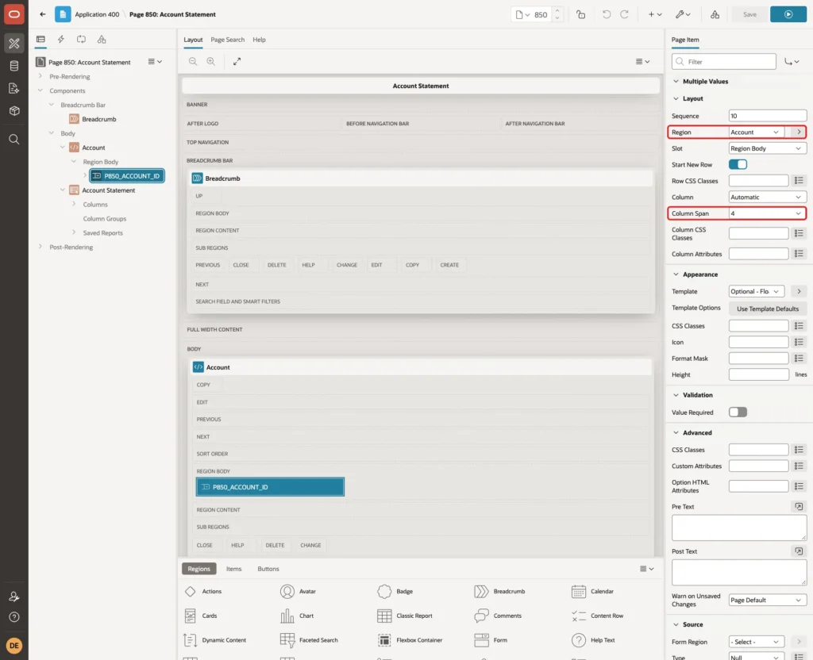Open the Gallery cube icon in sidebar
This screenshot has width=813, height=660.
pos(14,110)
